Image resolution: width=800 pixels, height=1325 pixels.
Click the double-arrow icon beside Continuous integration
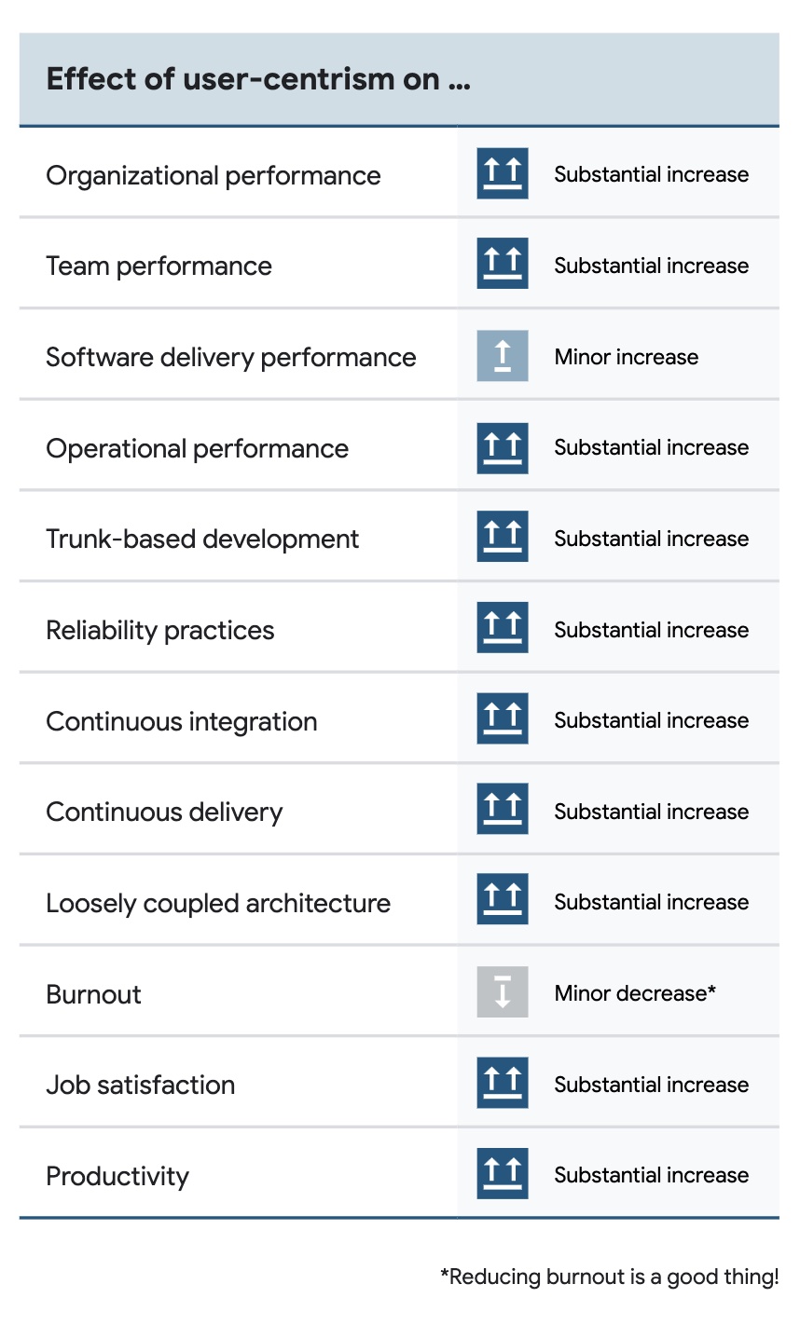[503, 719]
